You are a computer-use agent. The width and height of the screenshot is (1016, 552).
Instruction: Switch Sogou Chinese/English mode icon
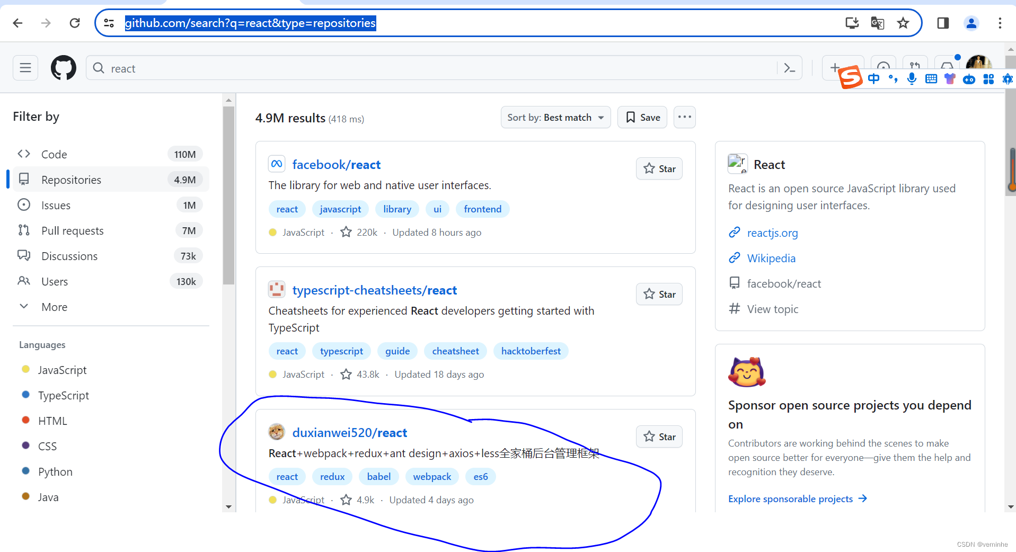[874, 79]
